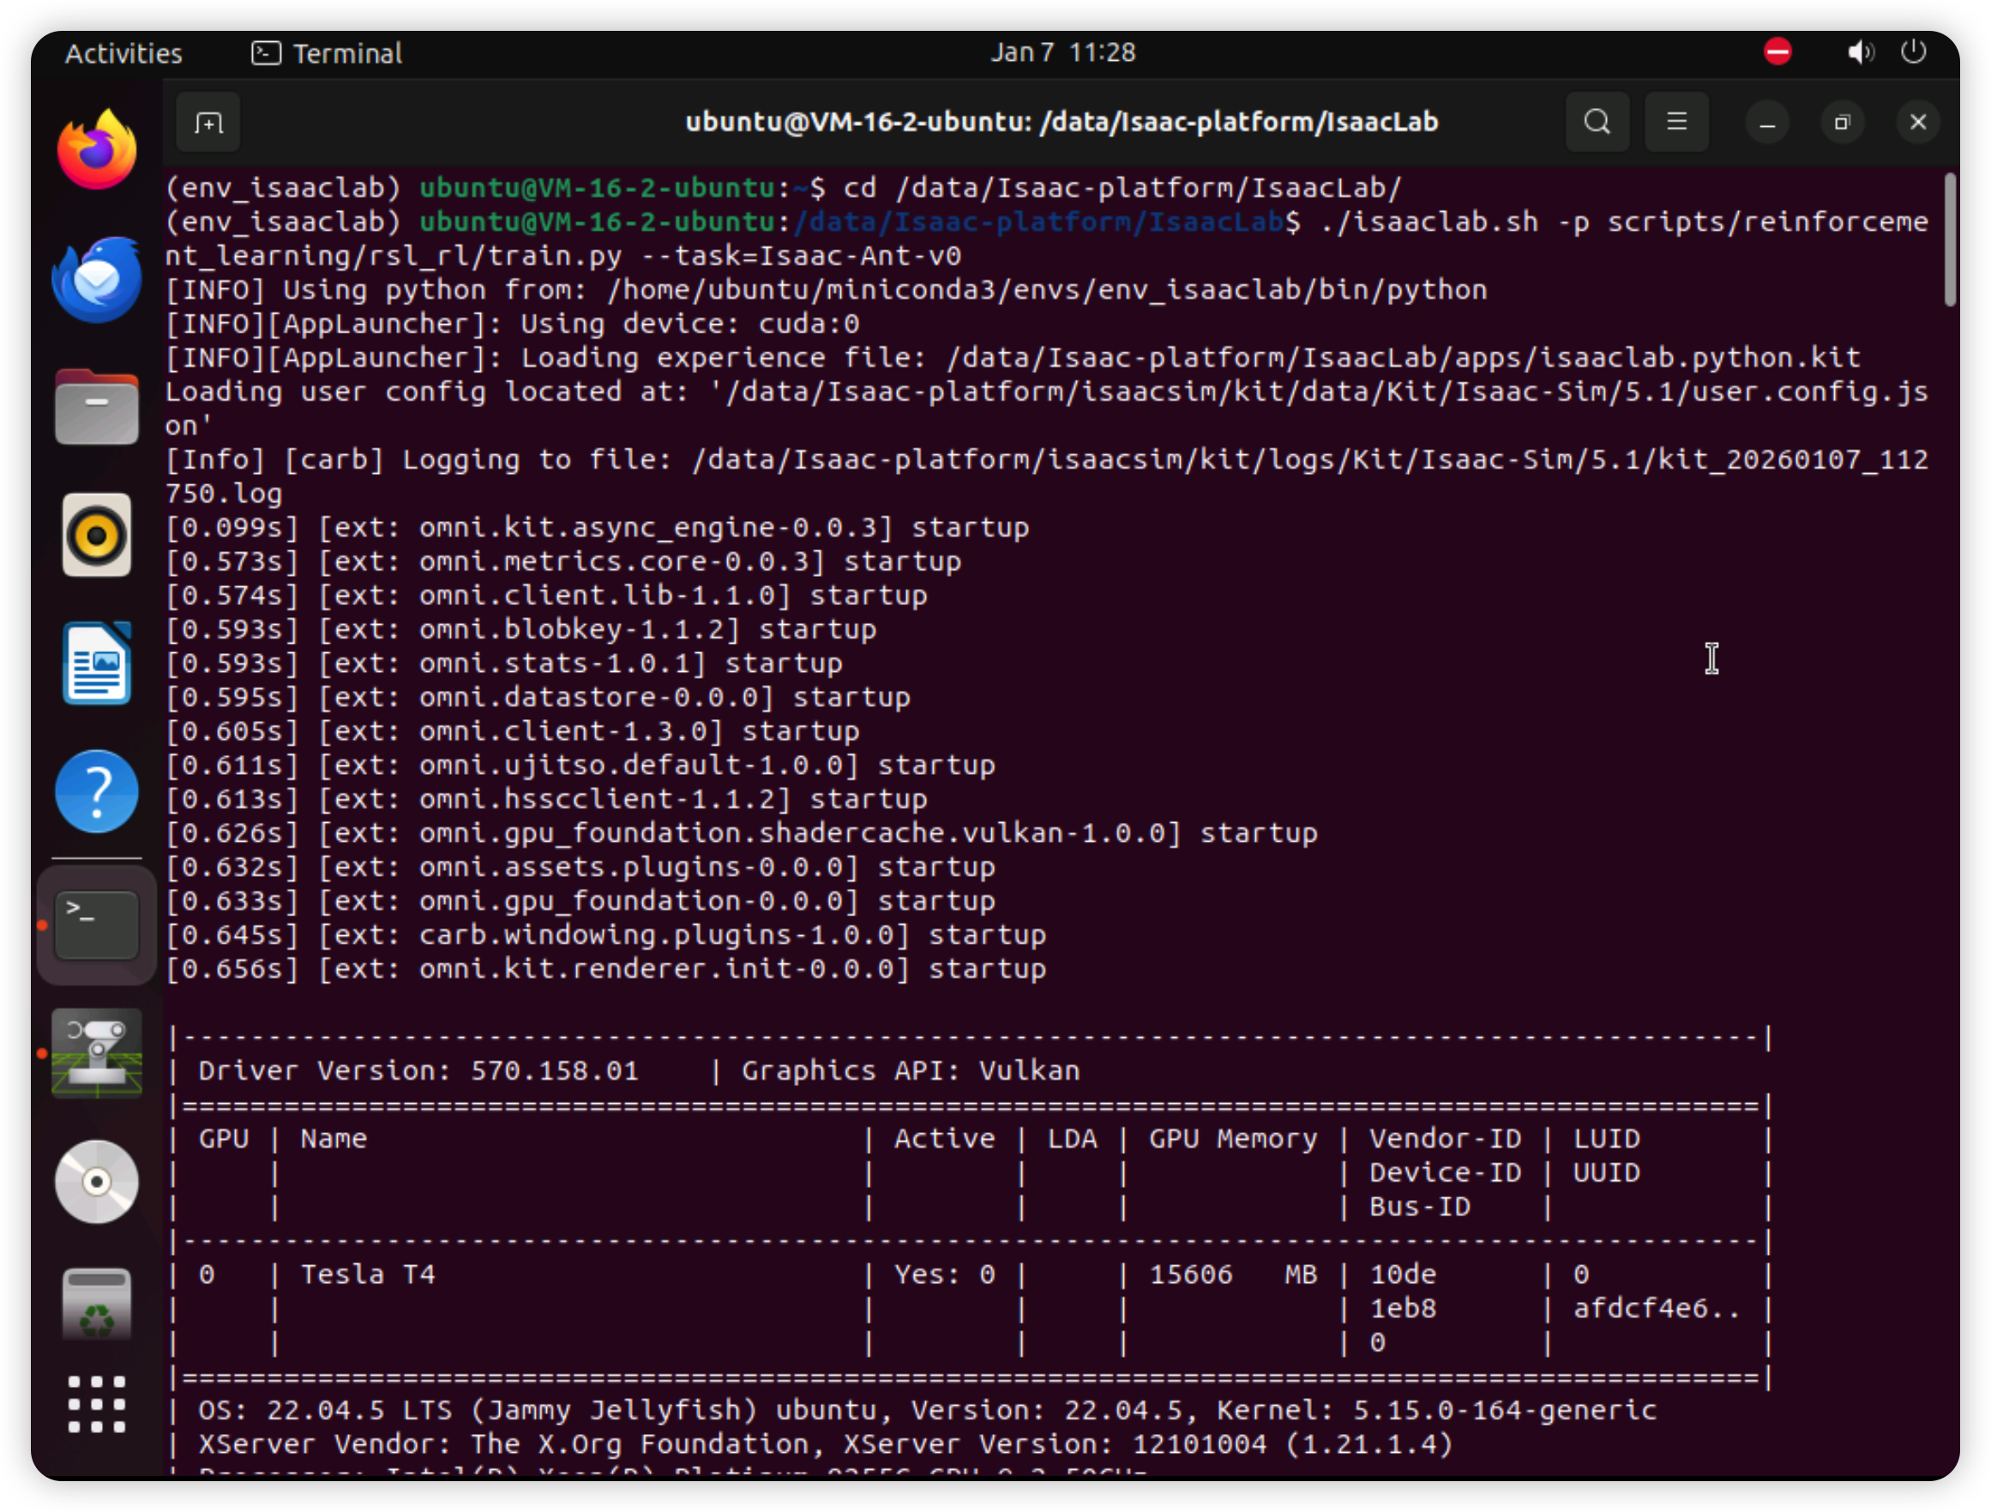Open the Files manager in dock
The height and width of the screenshot is (1512, 1991).
(x=97, y=408)
